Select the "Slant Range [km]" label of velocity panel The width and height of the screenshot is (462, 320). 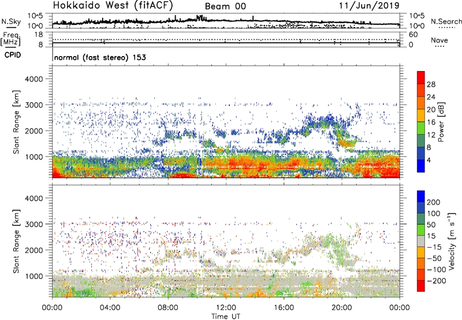click(x=16, y=241)
